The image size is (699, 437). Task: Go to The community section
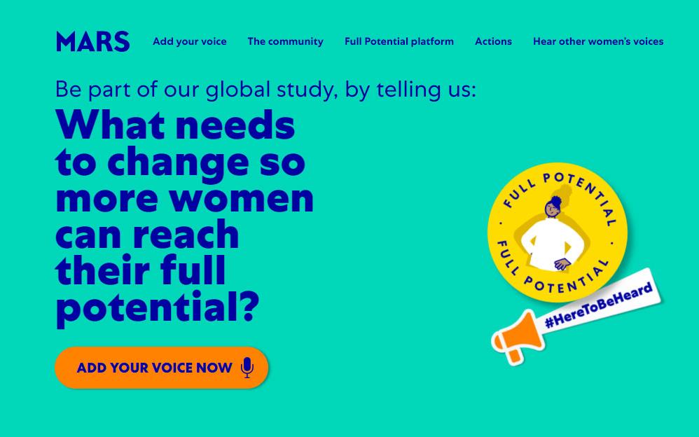(285, 41)
